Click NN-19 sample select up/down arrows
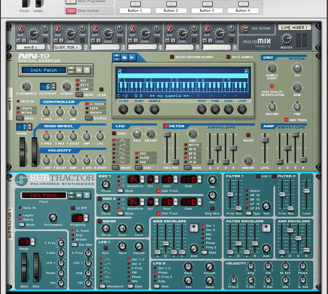Screen dimensions: 328x294 click(x=117, y=57)
